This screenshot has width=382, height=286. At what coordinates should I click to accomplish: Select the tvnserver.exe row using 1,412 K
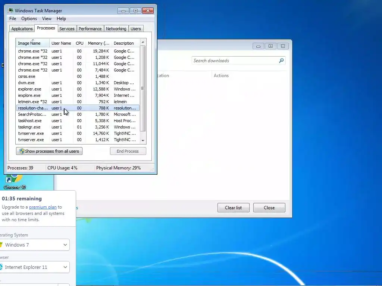click(78, 140)
